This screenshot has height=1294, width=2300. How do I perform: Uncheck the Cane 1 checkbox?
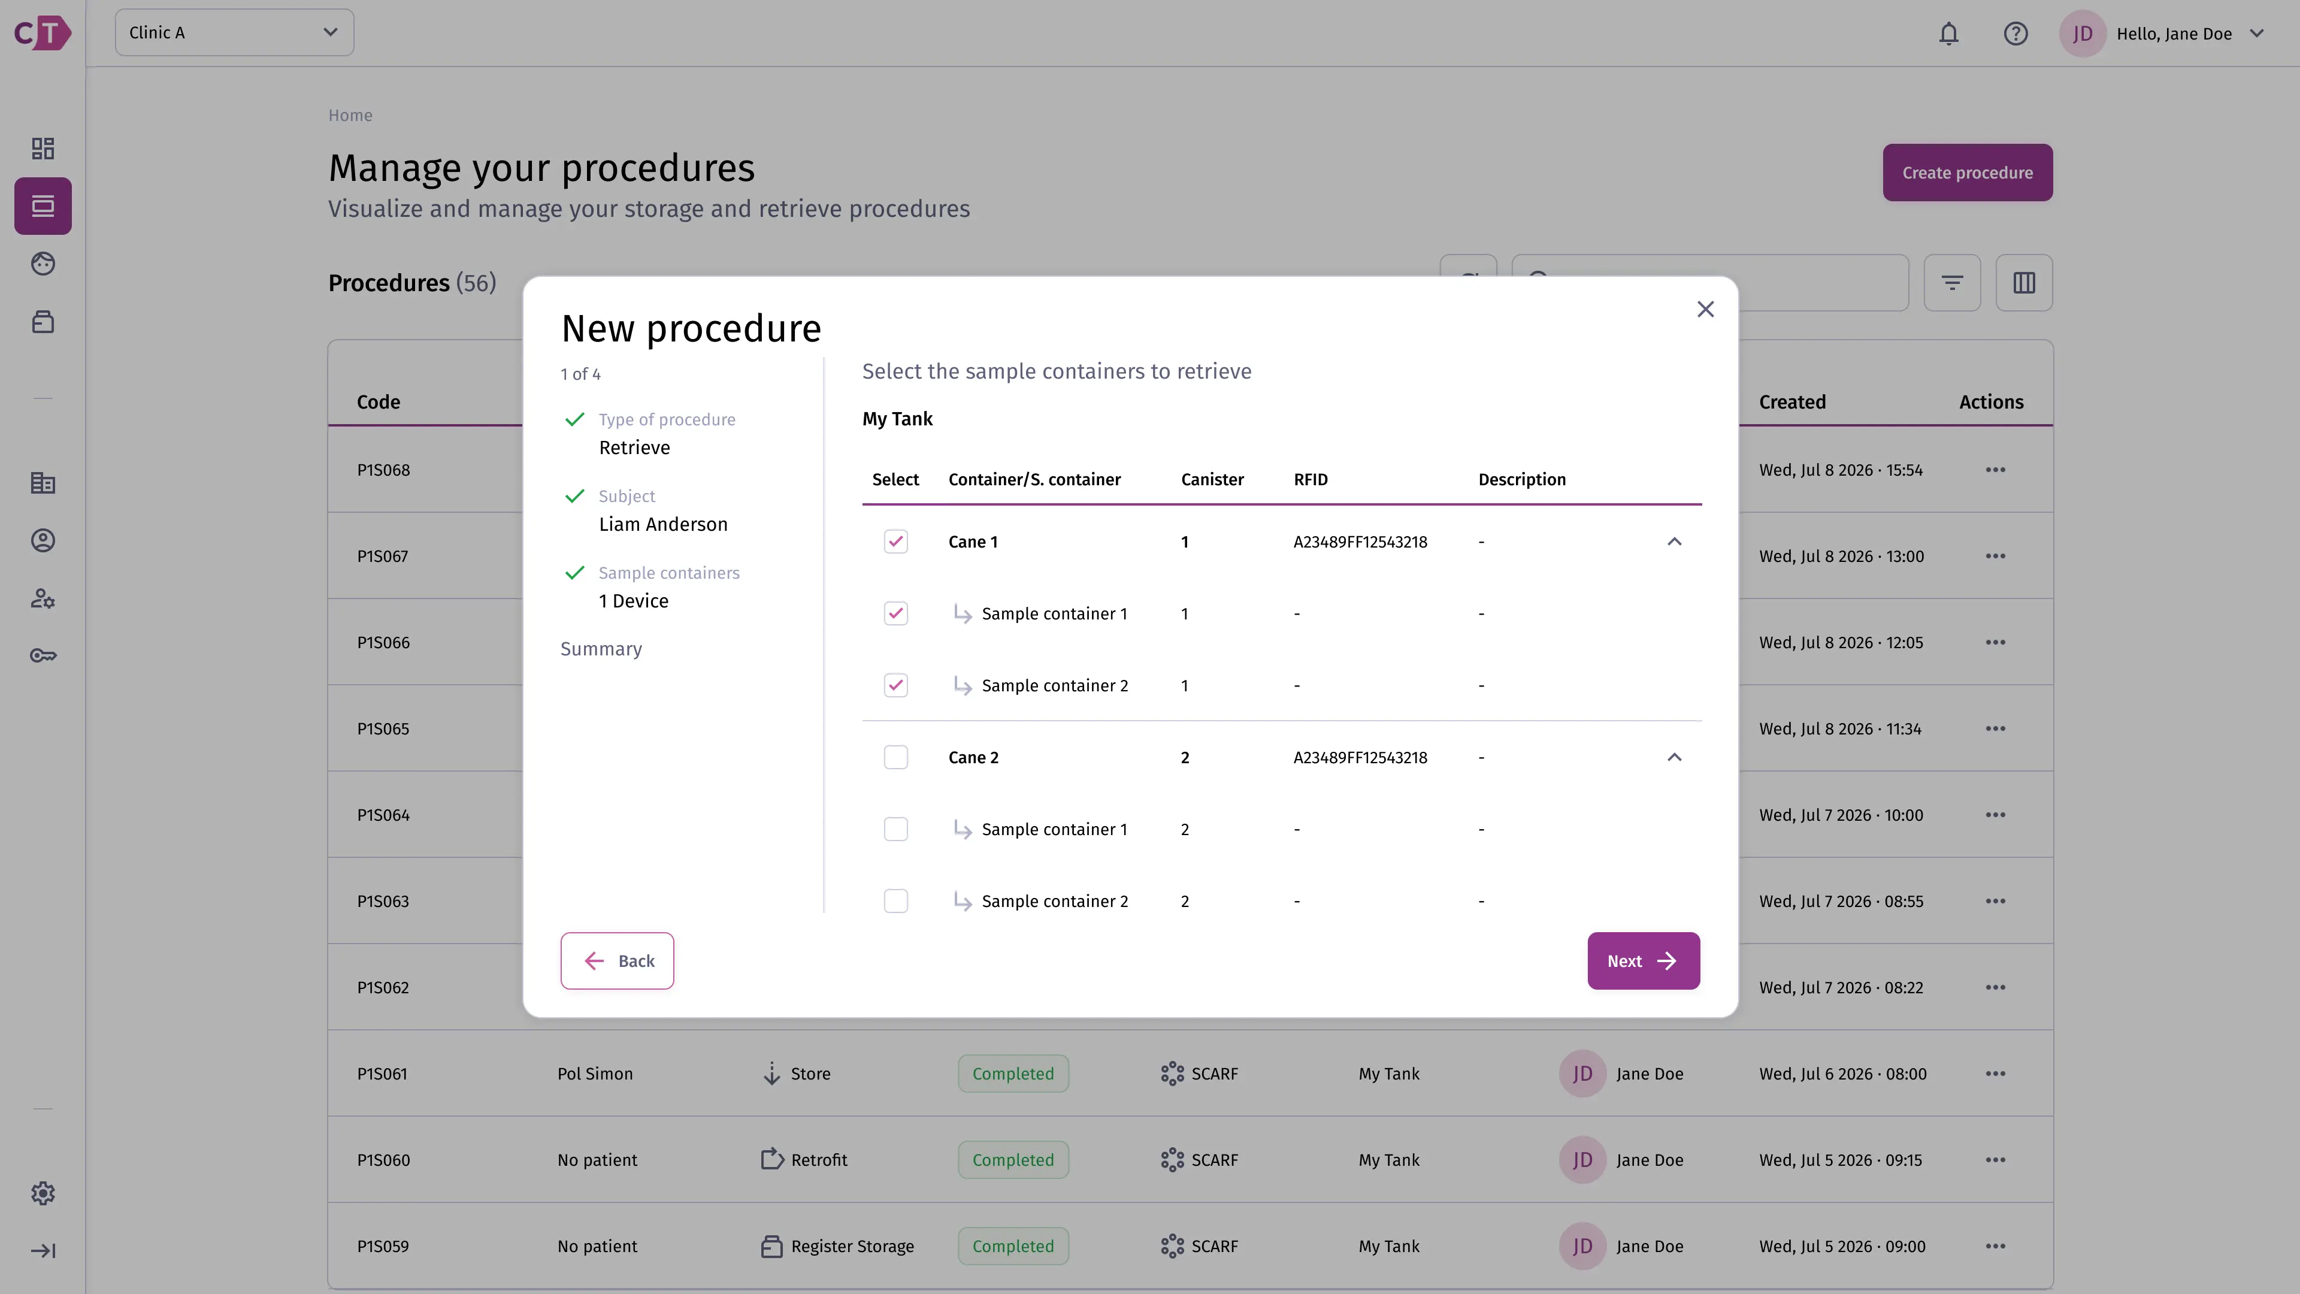[x=895, y=541]
